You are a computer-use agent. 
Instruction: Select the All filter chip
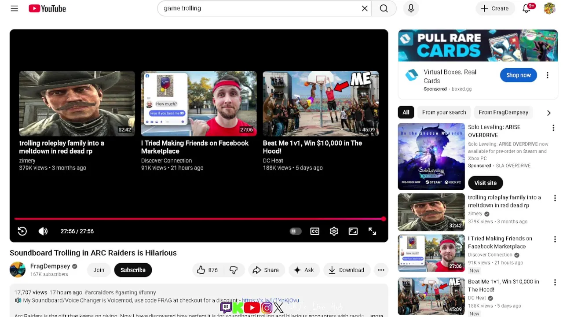click(x=406, y=112)
